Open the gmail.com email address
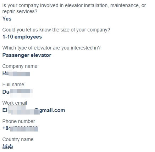Viewport: 155px width, 152px height. point(34,110)
